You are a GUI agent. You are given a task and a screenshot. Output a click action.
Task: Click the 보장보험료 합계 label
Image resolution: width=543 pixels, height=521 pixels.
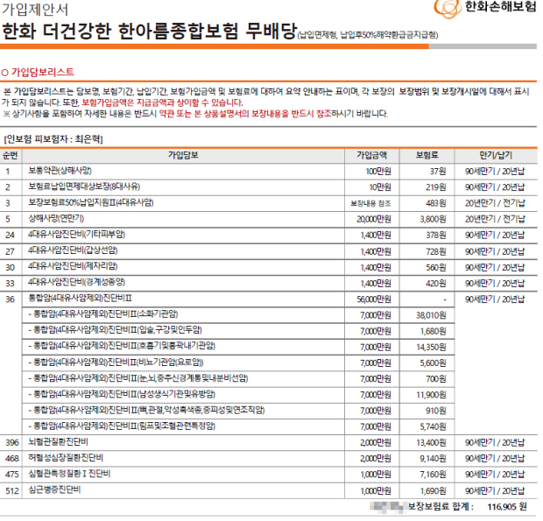point(441,507)
